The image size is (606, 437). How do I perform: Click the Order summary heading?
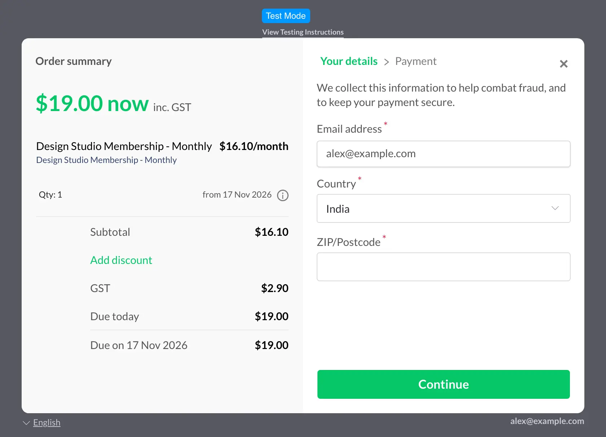click(x=74, y=61)
